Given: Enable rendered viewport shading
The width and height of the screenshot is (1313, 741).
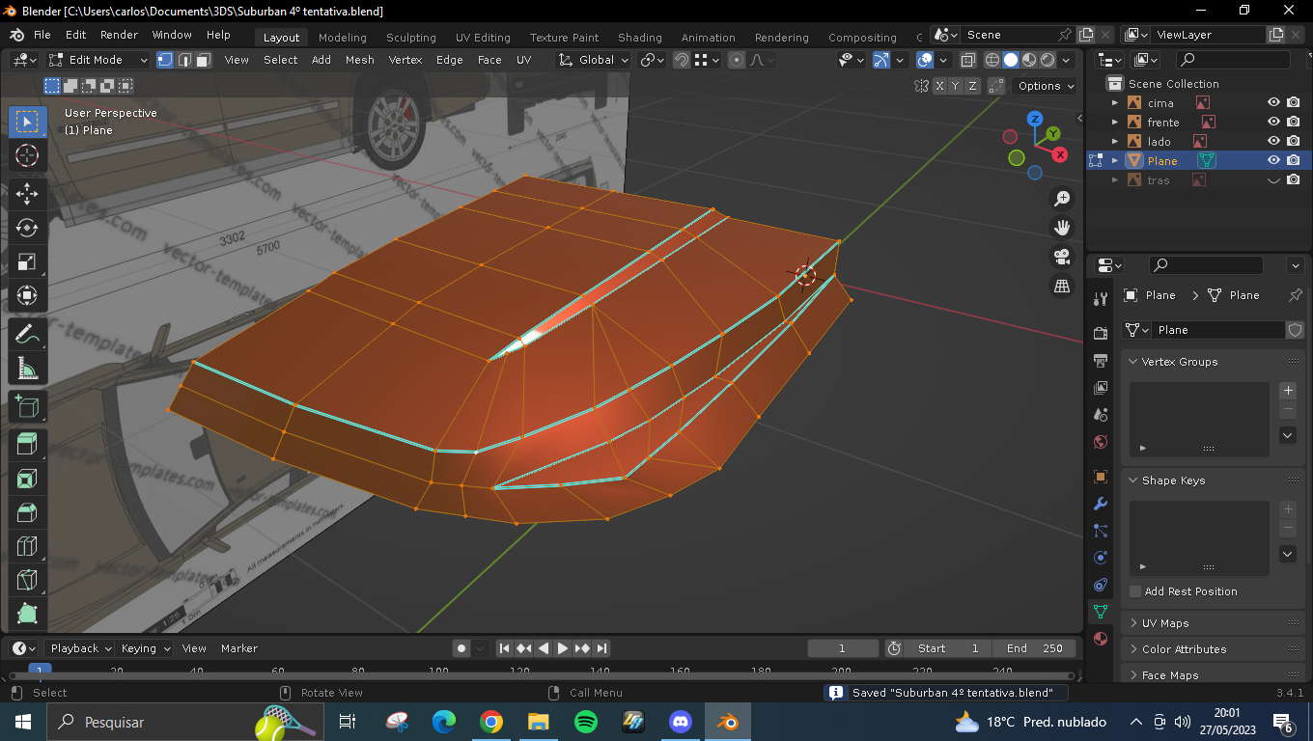Looking at the screenshot, I should click(1048, 60).
